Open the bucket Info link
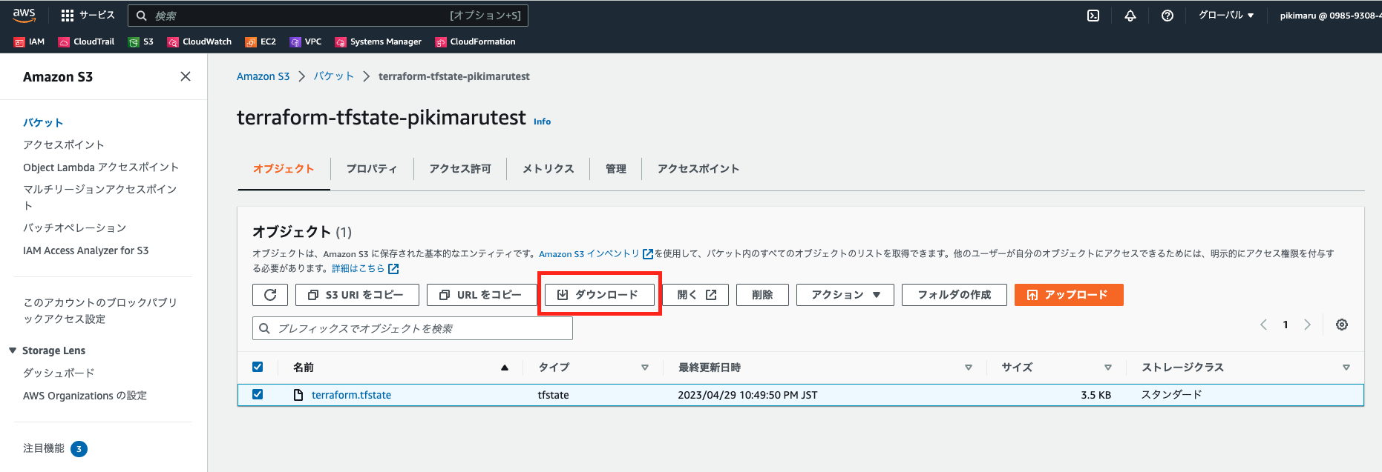Image resolution: width=1382 pixels, height=472 pixels. click(x=543, y=122)
